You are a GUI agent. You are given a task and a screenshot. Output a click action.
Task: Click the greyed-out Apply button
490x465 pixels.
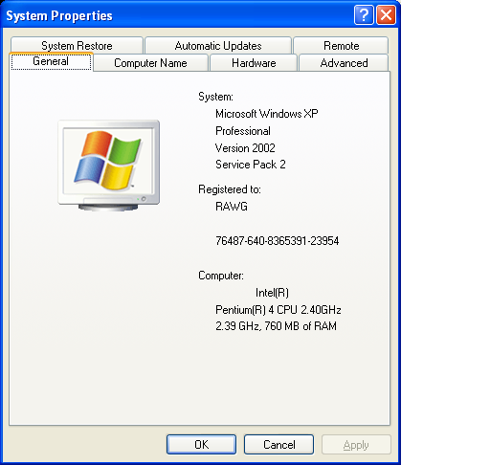[x=356, y=444]
